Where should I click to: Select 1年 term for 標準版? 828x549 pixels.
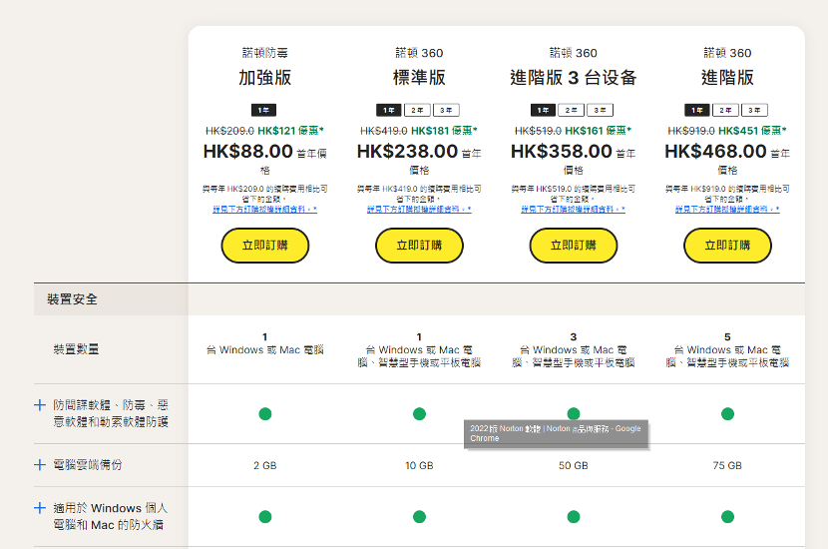pyautogui.click(x=389, y=110)
